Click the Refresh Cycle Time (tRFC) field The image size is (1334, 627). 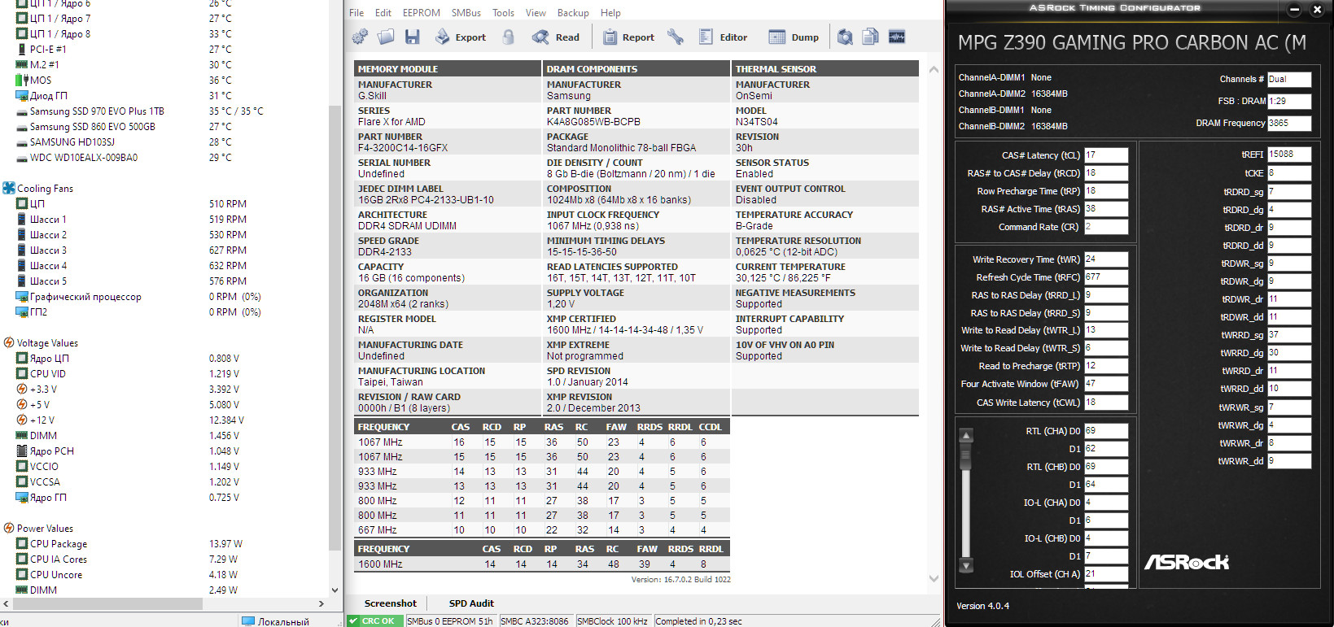(1106, 277)
